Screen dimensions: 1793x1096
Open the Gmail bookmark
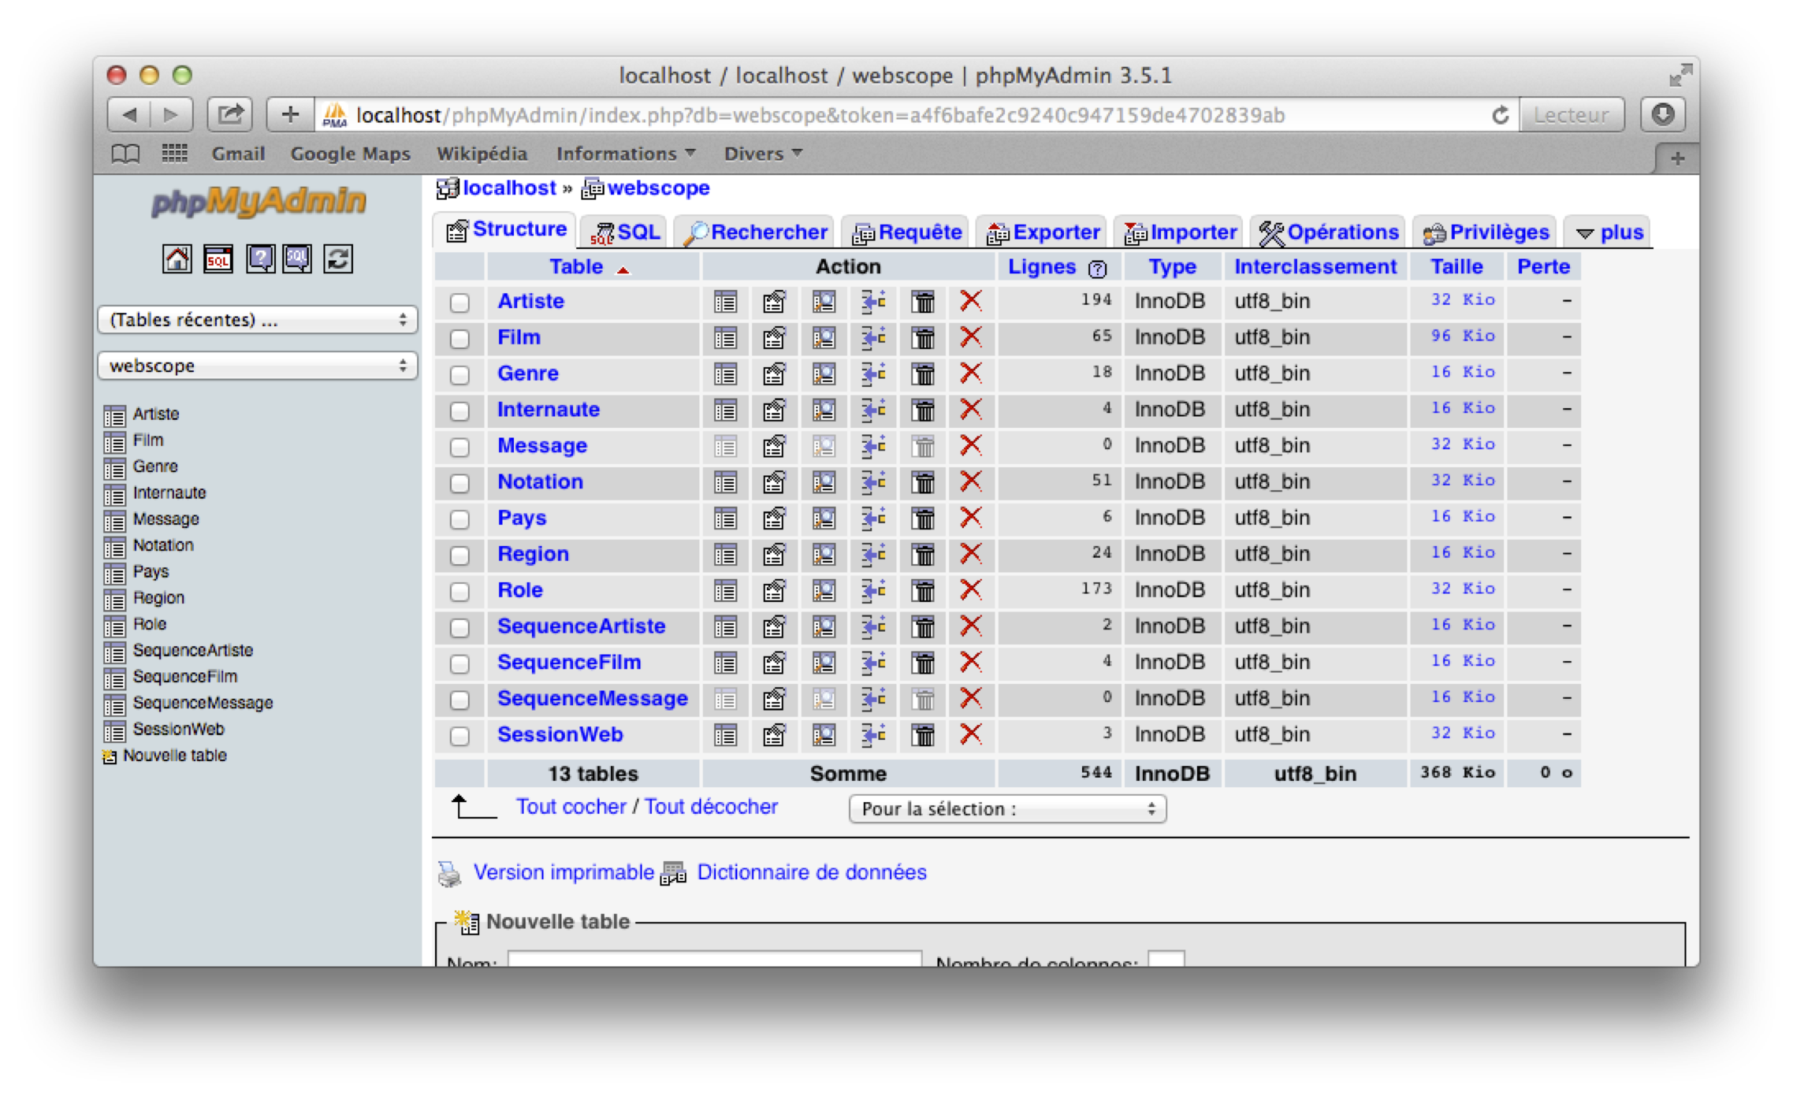238,154
